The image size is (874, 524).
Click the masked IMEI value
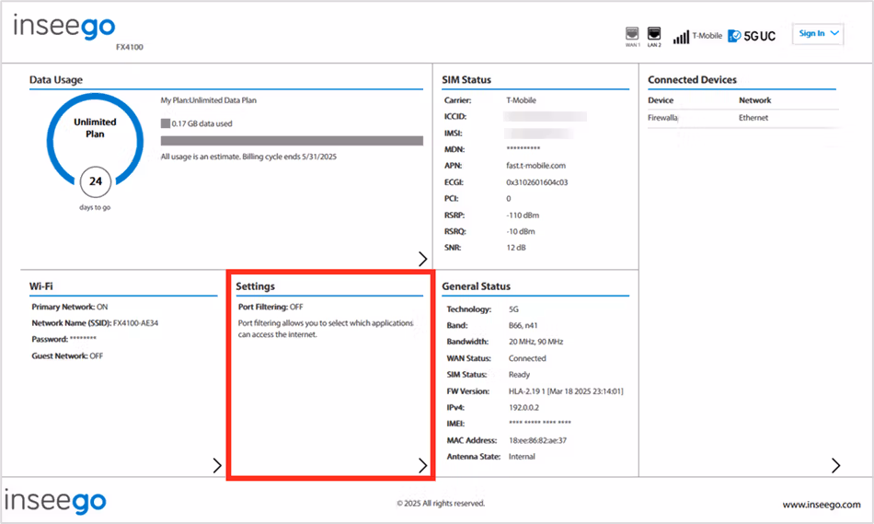(539, 423)
